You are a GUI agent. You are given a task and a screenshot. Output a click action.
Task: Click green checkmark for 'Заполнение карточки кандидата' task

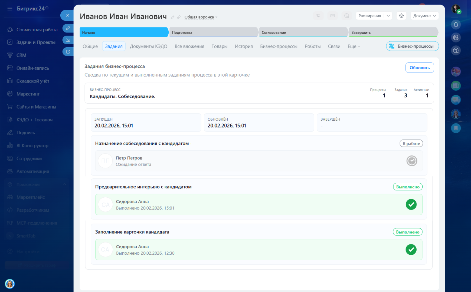click(x=411, y=250)
